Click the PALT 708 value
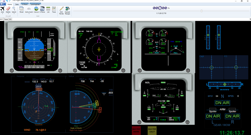 83,81
